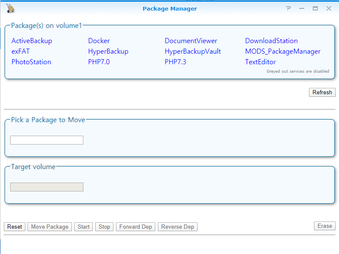Select the HyperBackupVault package
This screenshot has height=254, width=339.
[193, 52]
